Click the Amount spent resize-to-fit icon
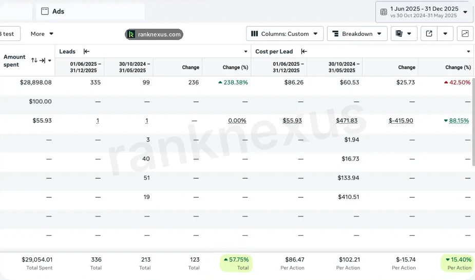The height and width of the screenshot is (280, 475). click(x=43, y=60)
